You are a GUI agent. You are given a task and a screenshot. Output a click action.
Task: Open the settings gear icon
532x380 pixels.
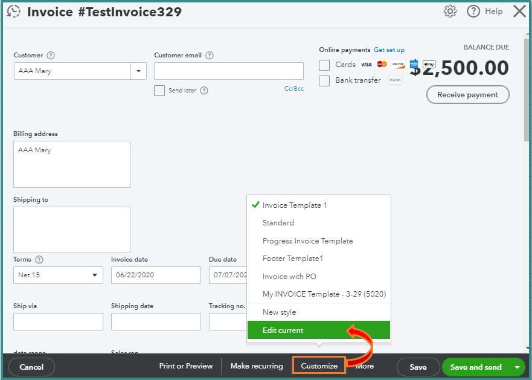450,11
